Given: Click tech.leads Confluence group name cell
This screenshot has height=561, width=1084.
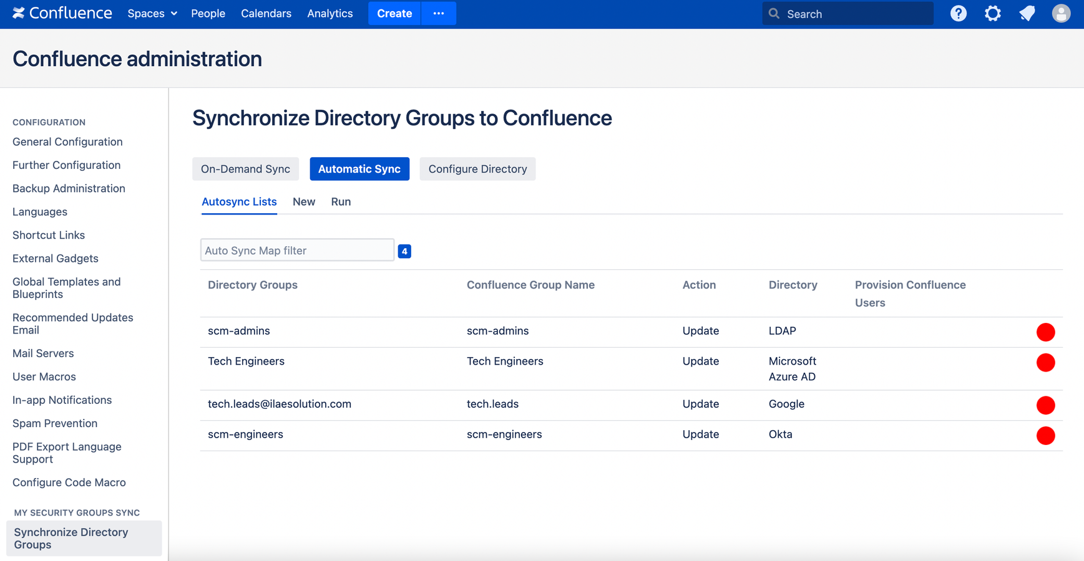Looking at the screenshot, I should (x=492, y=404).
